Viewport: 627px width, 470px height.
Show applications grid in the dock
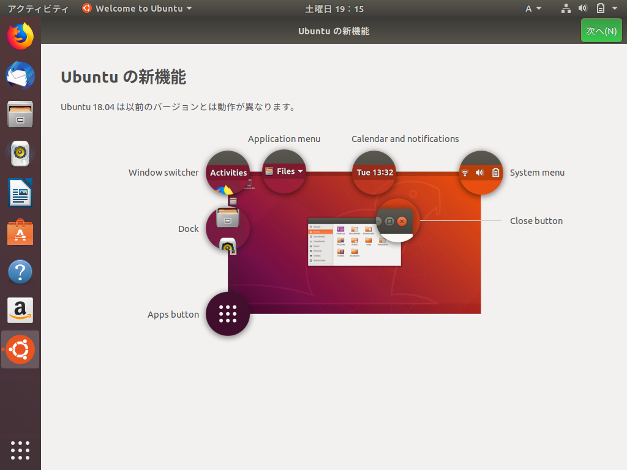[x=20, y=450]
